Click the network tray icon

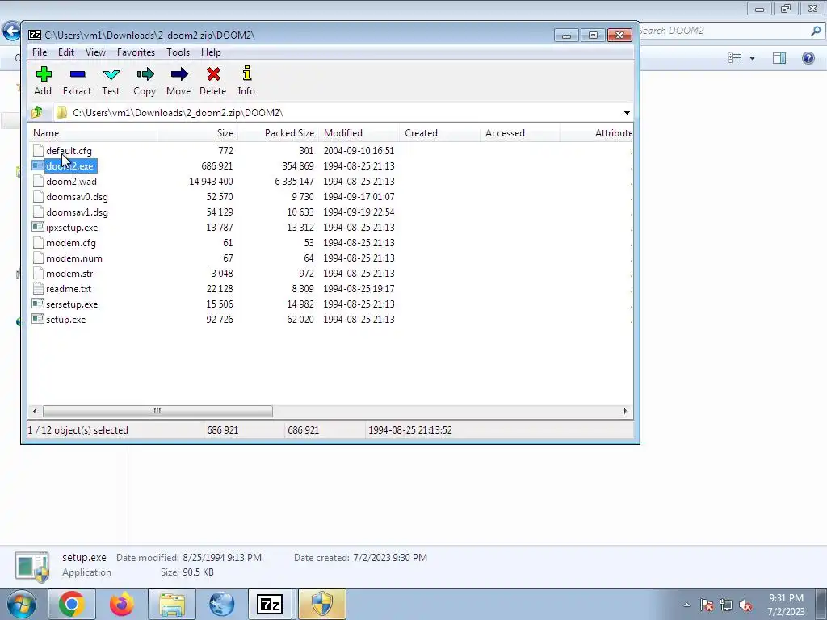point(726,605)
